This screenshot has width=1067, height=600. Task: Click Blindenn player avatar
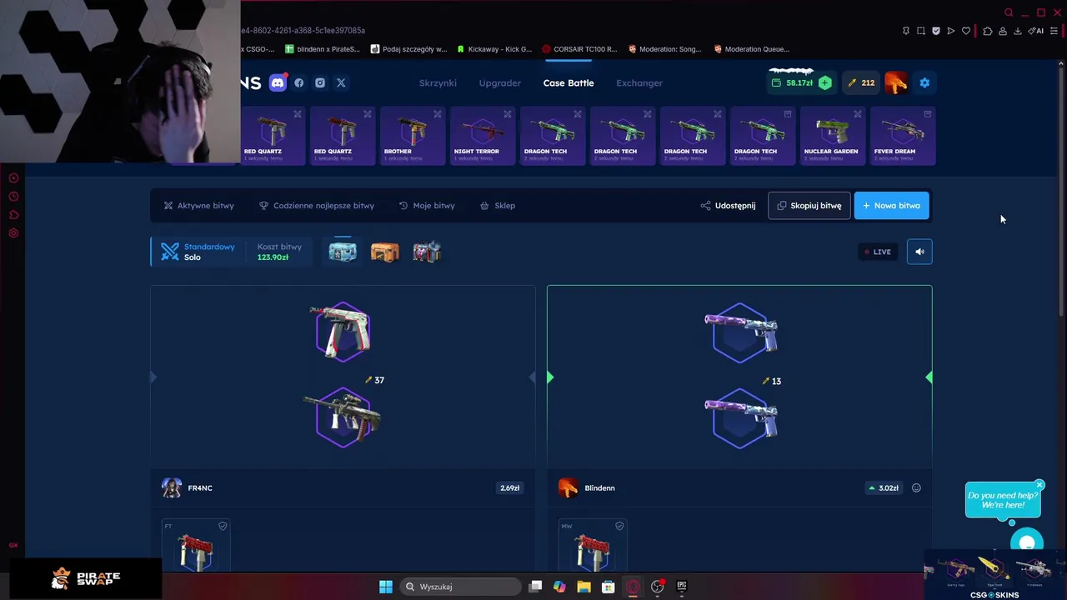tap(569, 487)
